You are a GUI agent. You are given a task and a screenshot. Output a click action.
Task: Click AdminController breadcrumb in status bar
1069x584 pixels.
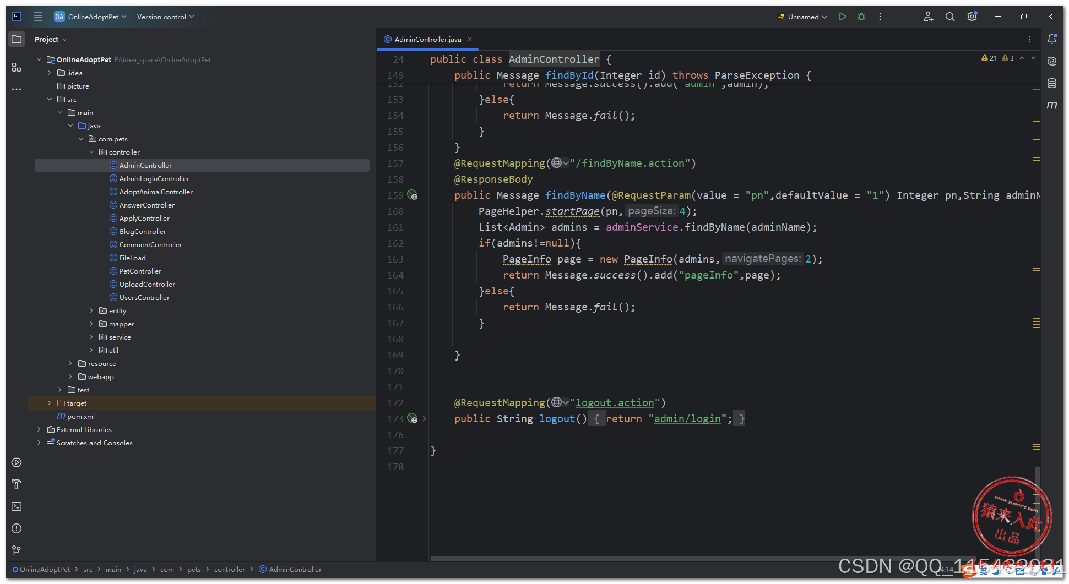tap(290, 569)
